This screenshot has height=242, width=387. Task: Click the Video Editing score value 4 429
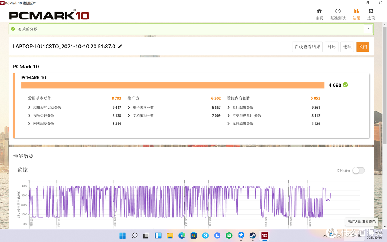pyautogui.click(x=316, y=123)
